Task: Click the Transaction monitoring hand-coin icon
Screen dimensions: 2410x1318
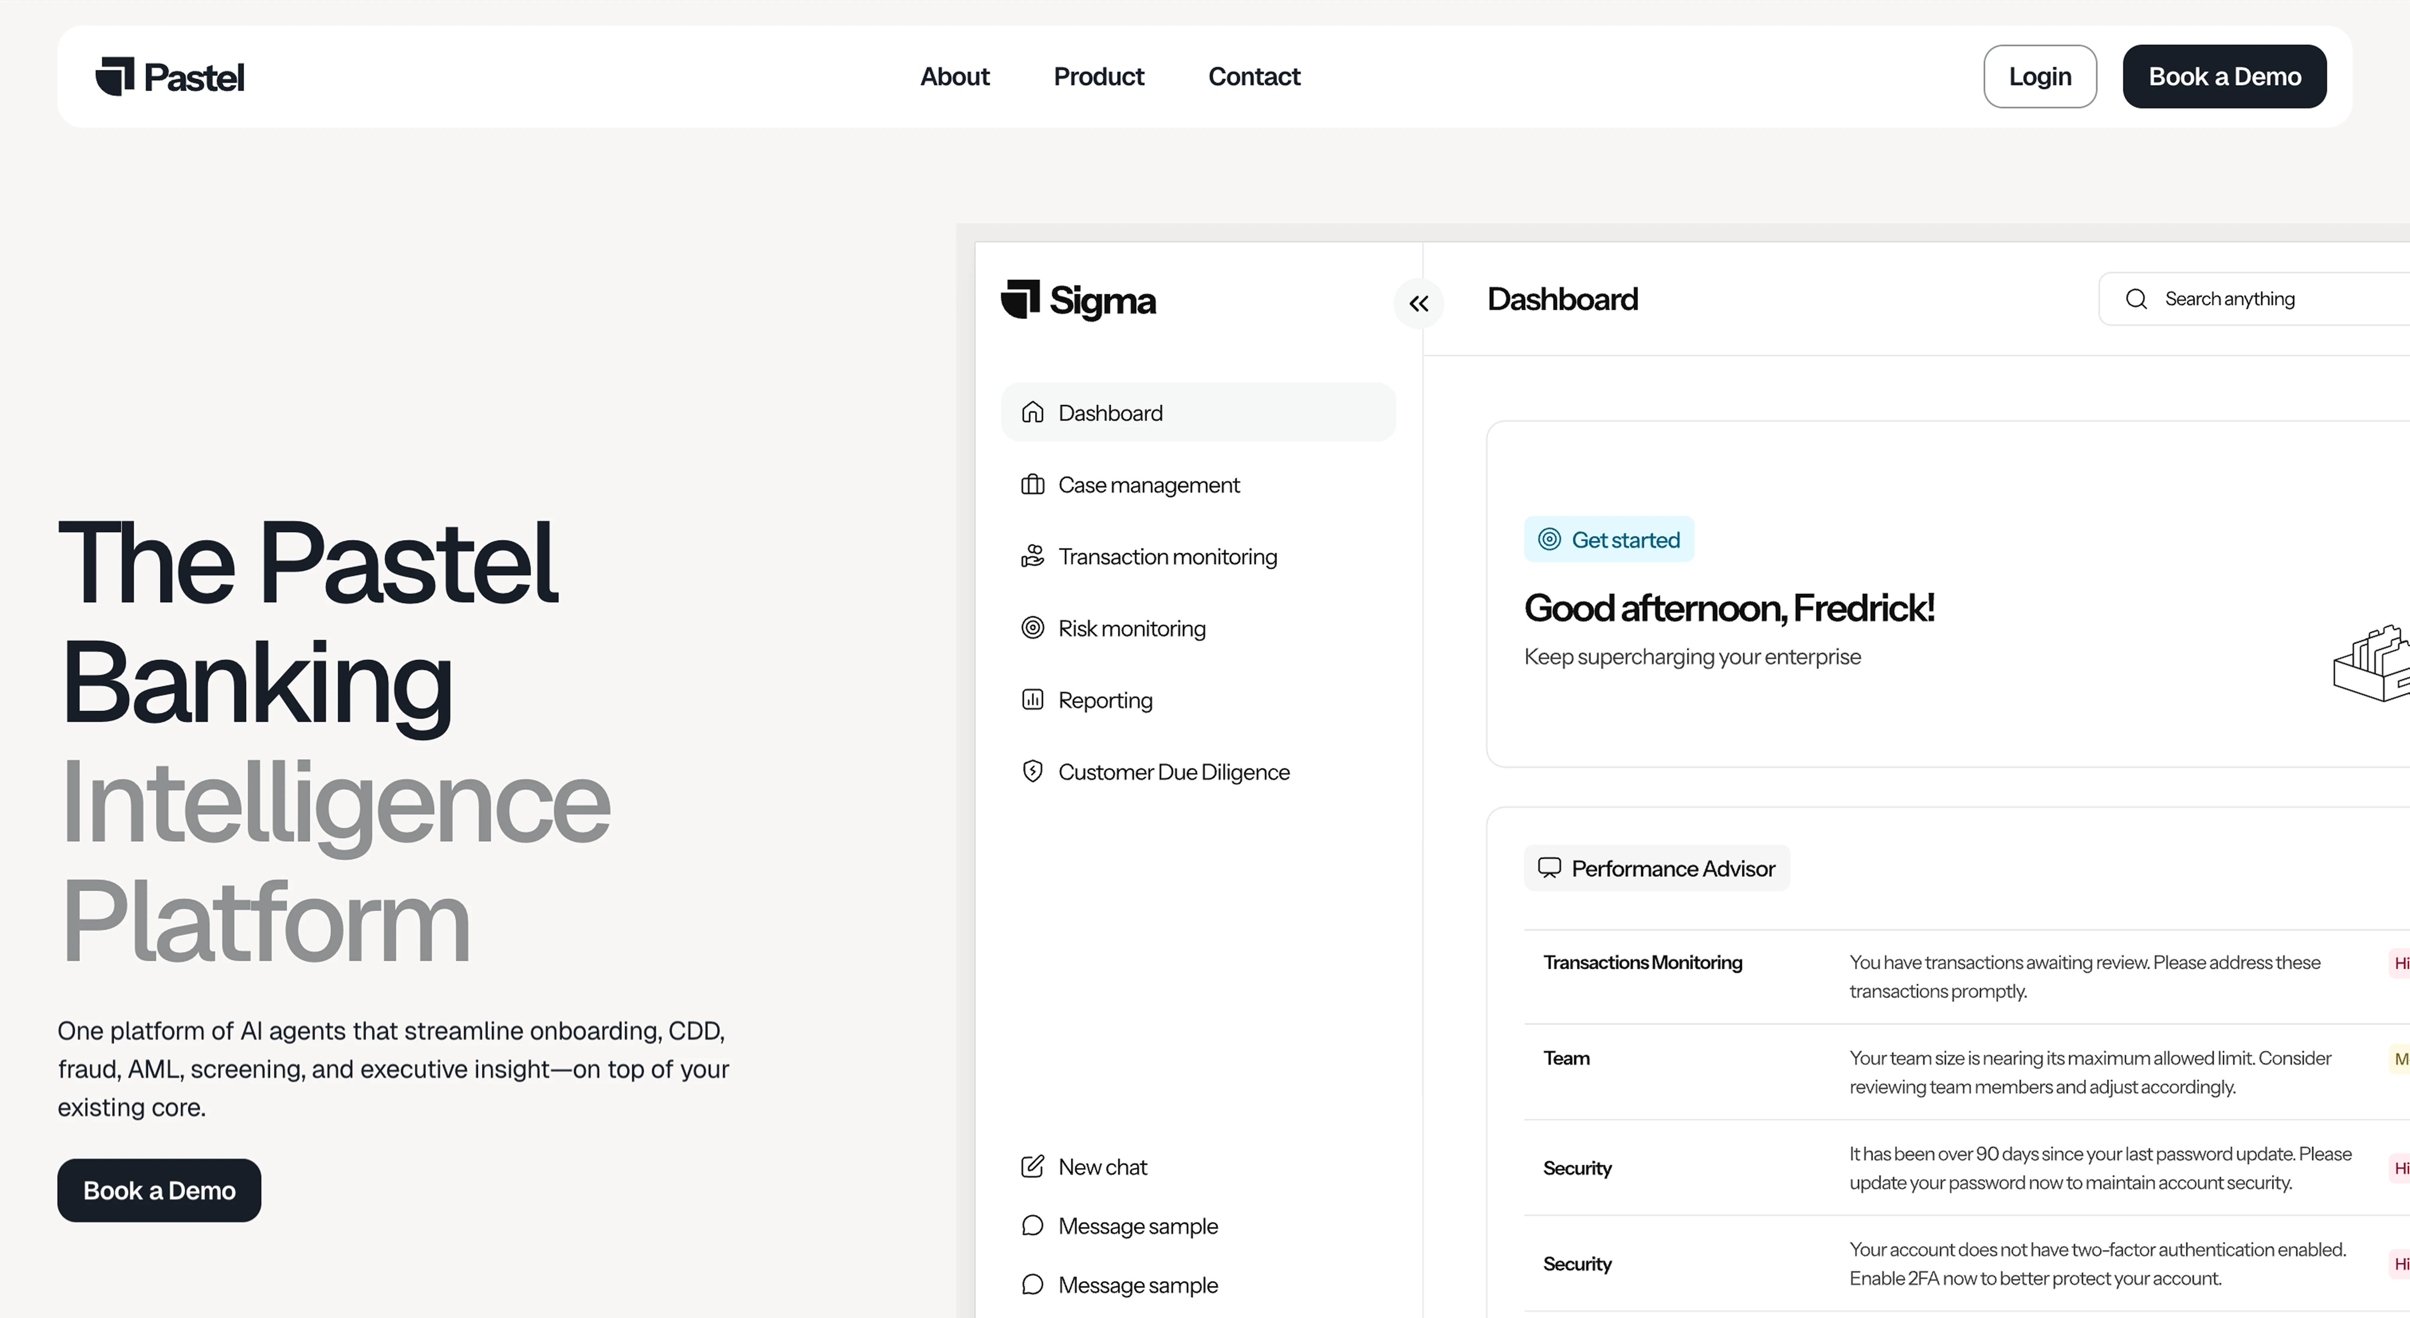Action: (1032, 557)
